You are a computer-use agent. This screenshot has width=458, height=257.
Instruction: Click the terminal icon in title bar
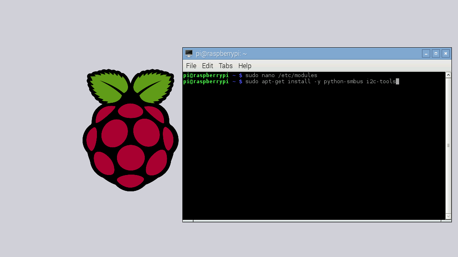pyautogui.click(x=189, y=53)
